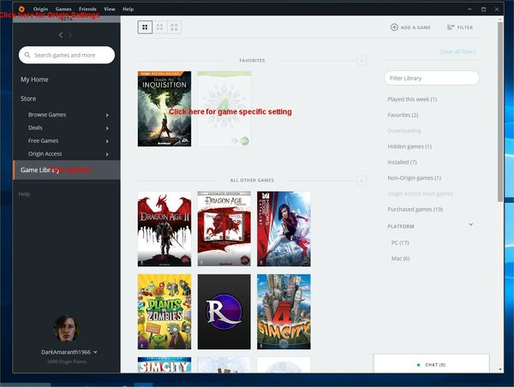Go to My Home
The image size is (514, 387).
tap(34, 80)
